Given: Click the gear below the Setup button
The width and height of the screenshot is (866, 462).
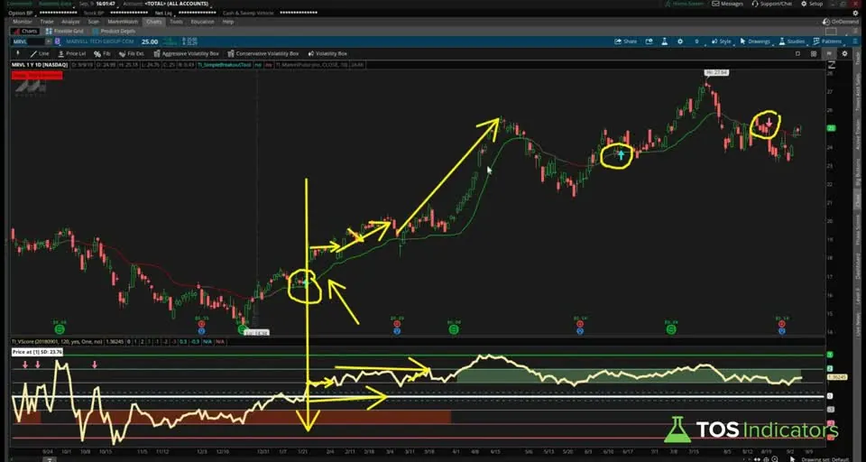Looking at the screenshot, I should 855,13.
